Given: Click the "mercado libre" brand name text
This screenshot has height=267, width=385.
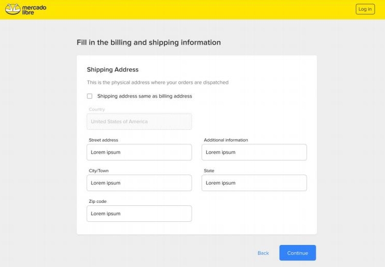Looking at the screenshot, I should 34,9.
